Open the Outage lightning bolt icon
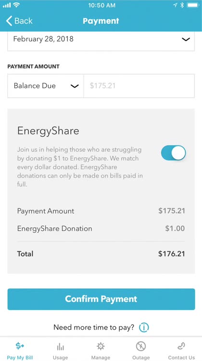Viewport: 202px width, 361px height. (x=141, y=346)
